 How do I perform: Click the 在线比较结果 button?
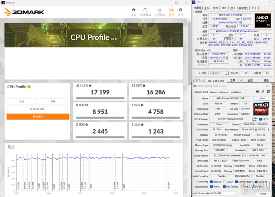tap(37, 109)
